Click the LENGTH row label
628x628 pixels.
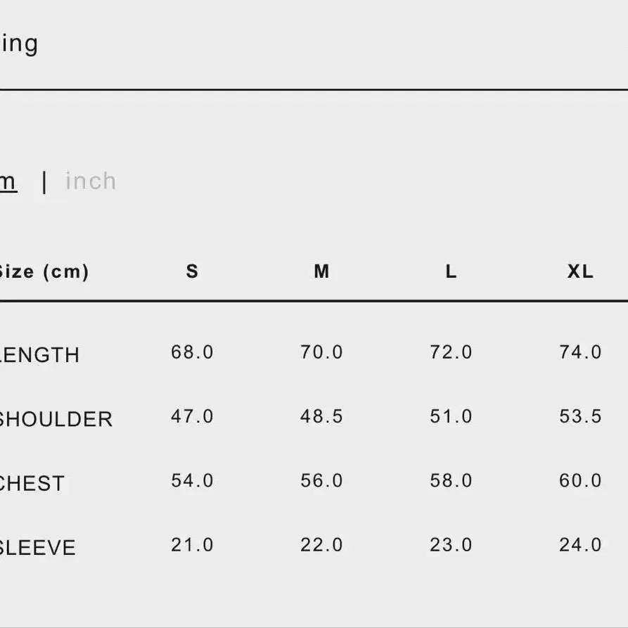tap(39, 355)
